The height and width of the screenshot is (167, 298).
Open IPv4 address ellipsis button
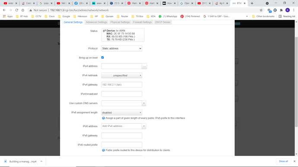coord(144,66)
